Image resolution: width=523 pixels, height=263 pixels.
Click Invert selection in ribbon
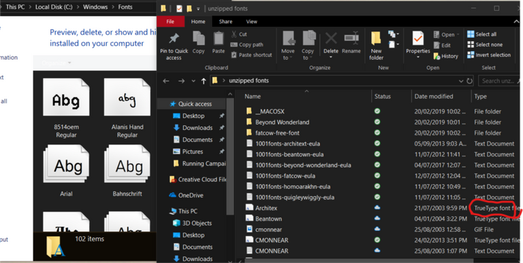(489, 55)
